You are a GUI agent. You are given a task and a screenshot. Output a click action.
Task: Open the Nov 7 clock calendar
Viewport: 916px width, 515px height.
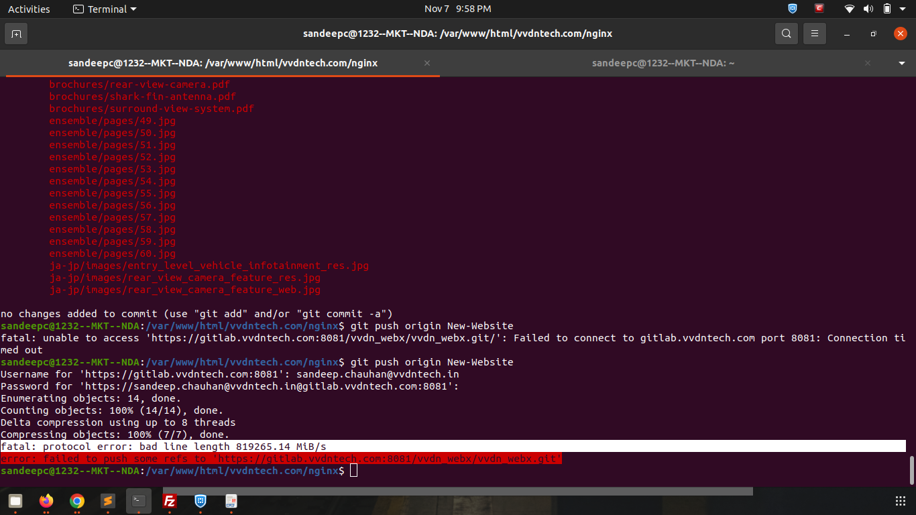pyautogui.click(x=457, y=9)
